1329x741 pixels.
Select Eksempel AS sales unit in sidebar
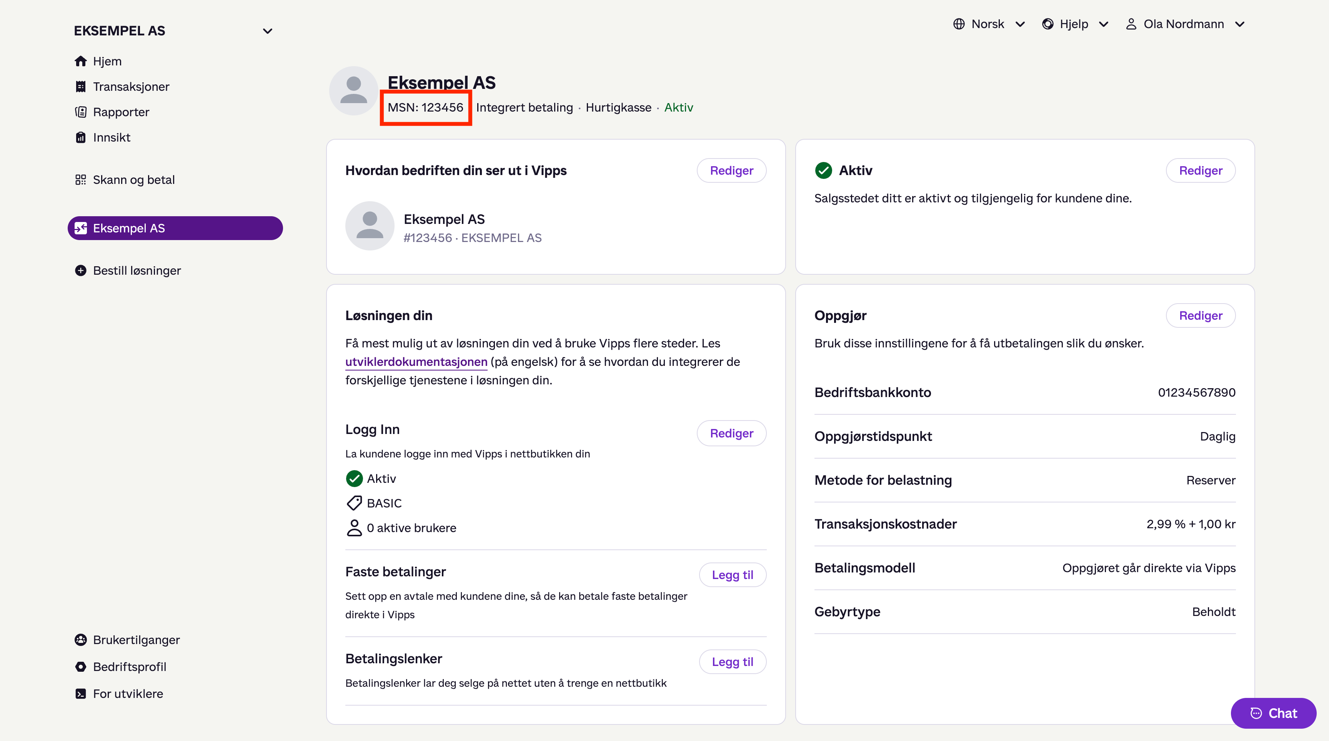(175, 228)
